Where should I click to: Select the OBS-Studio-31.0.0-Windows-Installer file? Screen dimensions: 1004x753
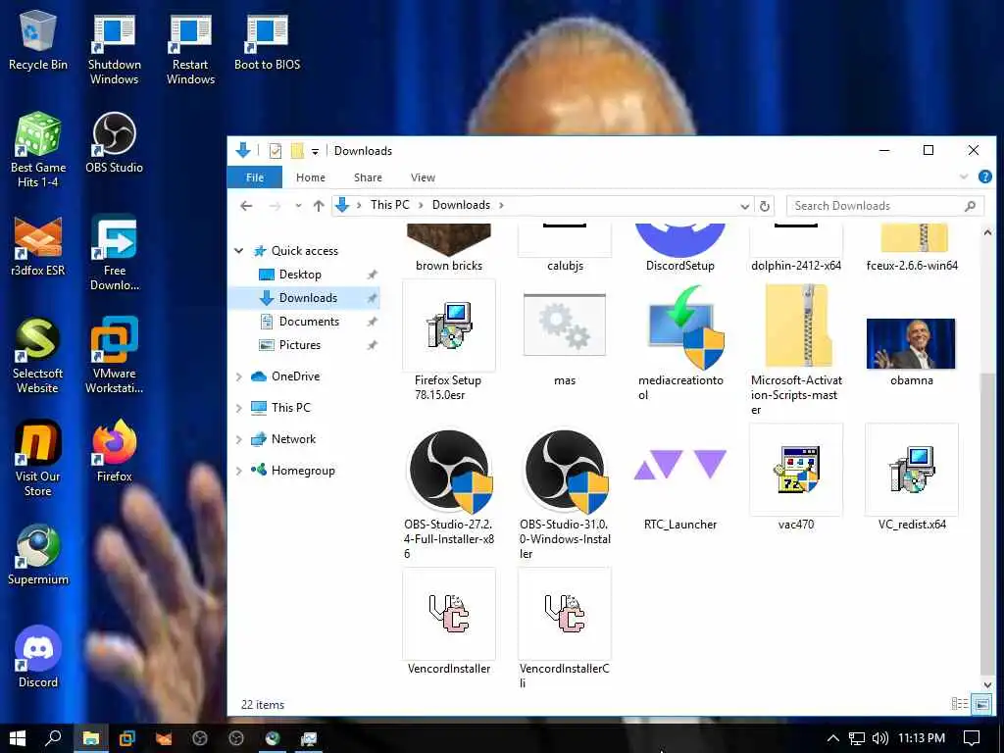(x=564, y=492)
